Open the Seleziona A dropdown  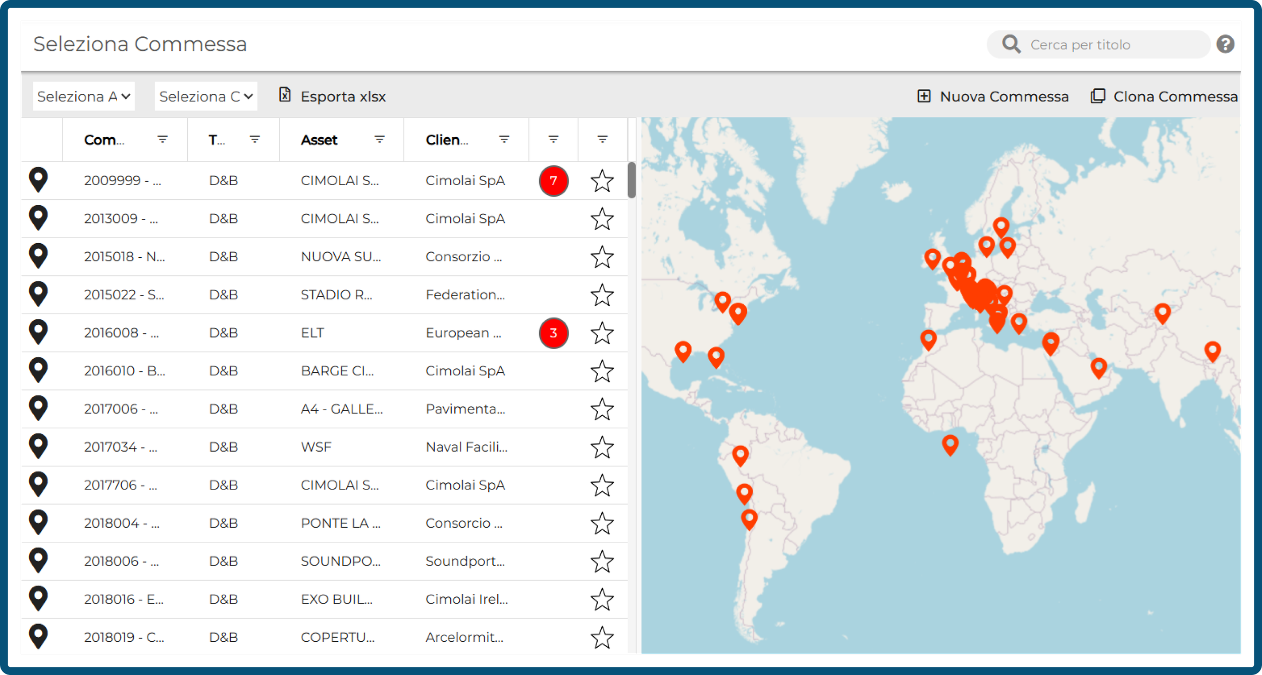[83, 96]
